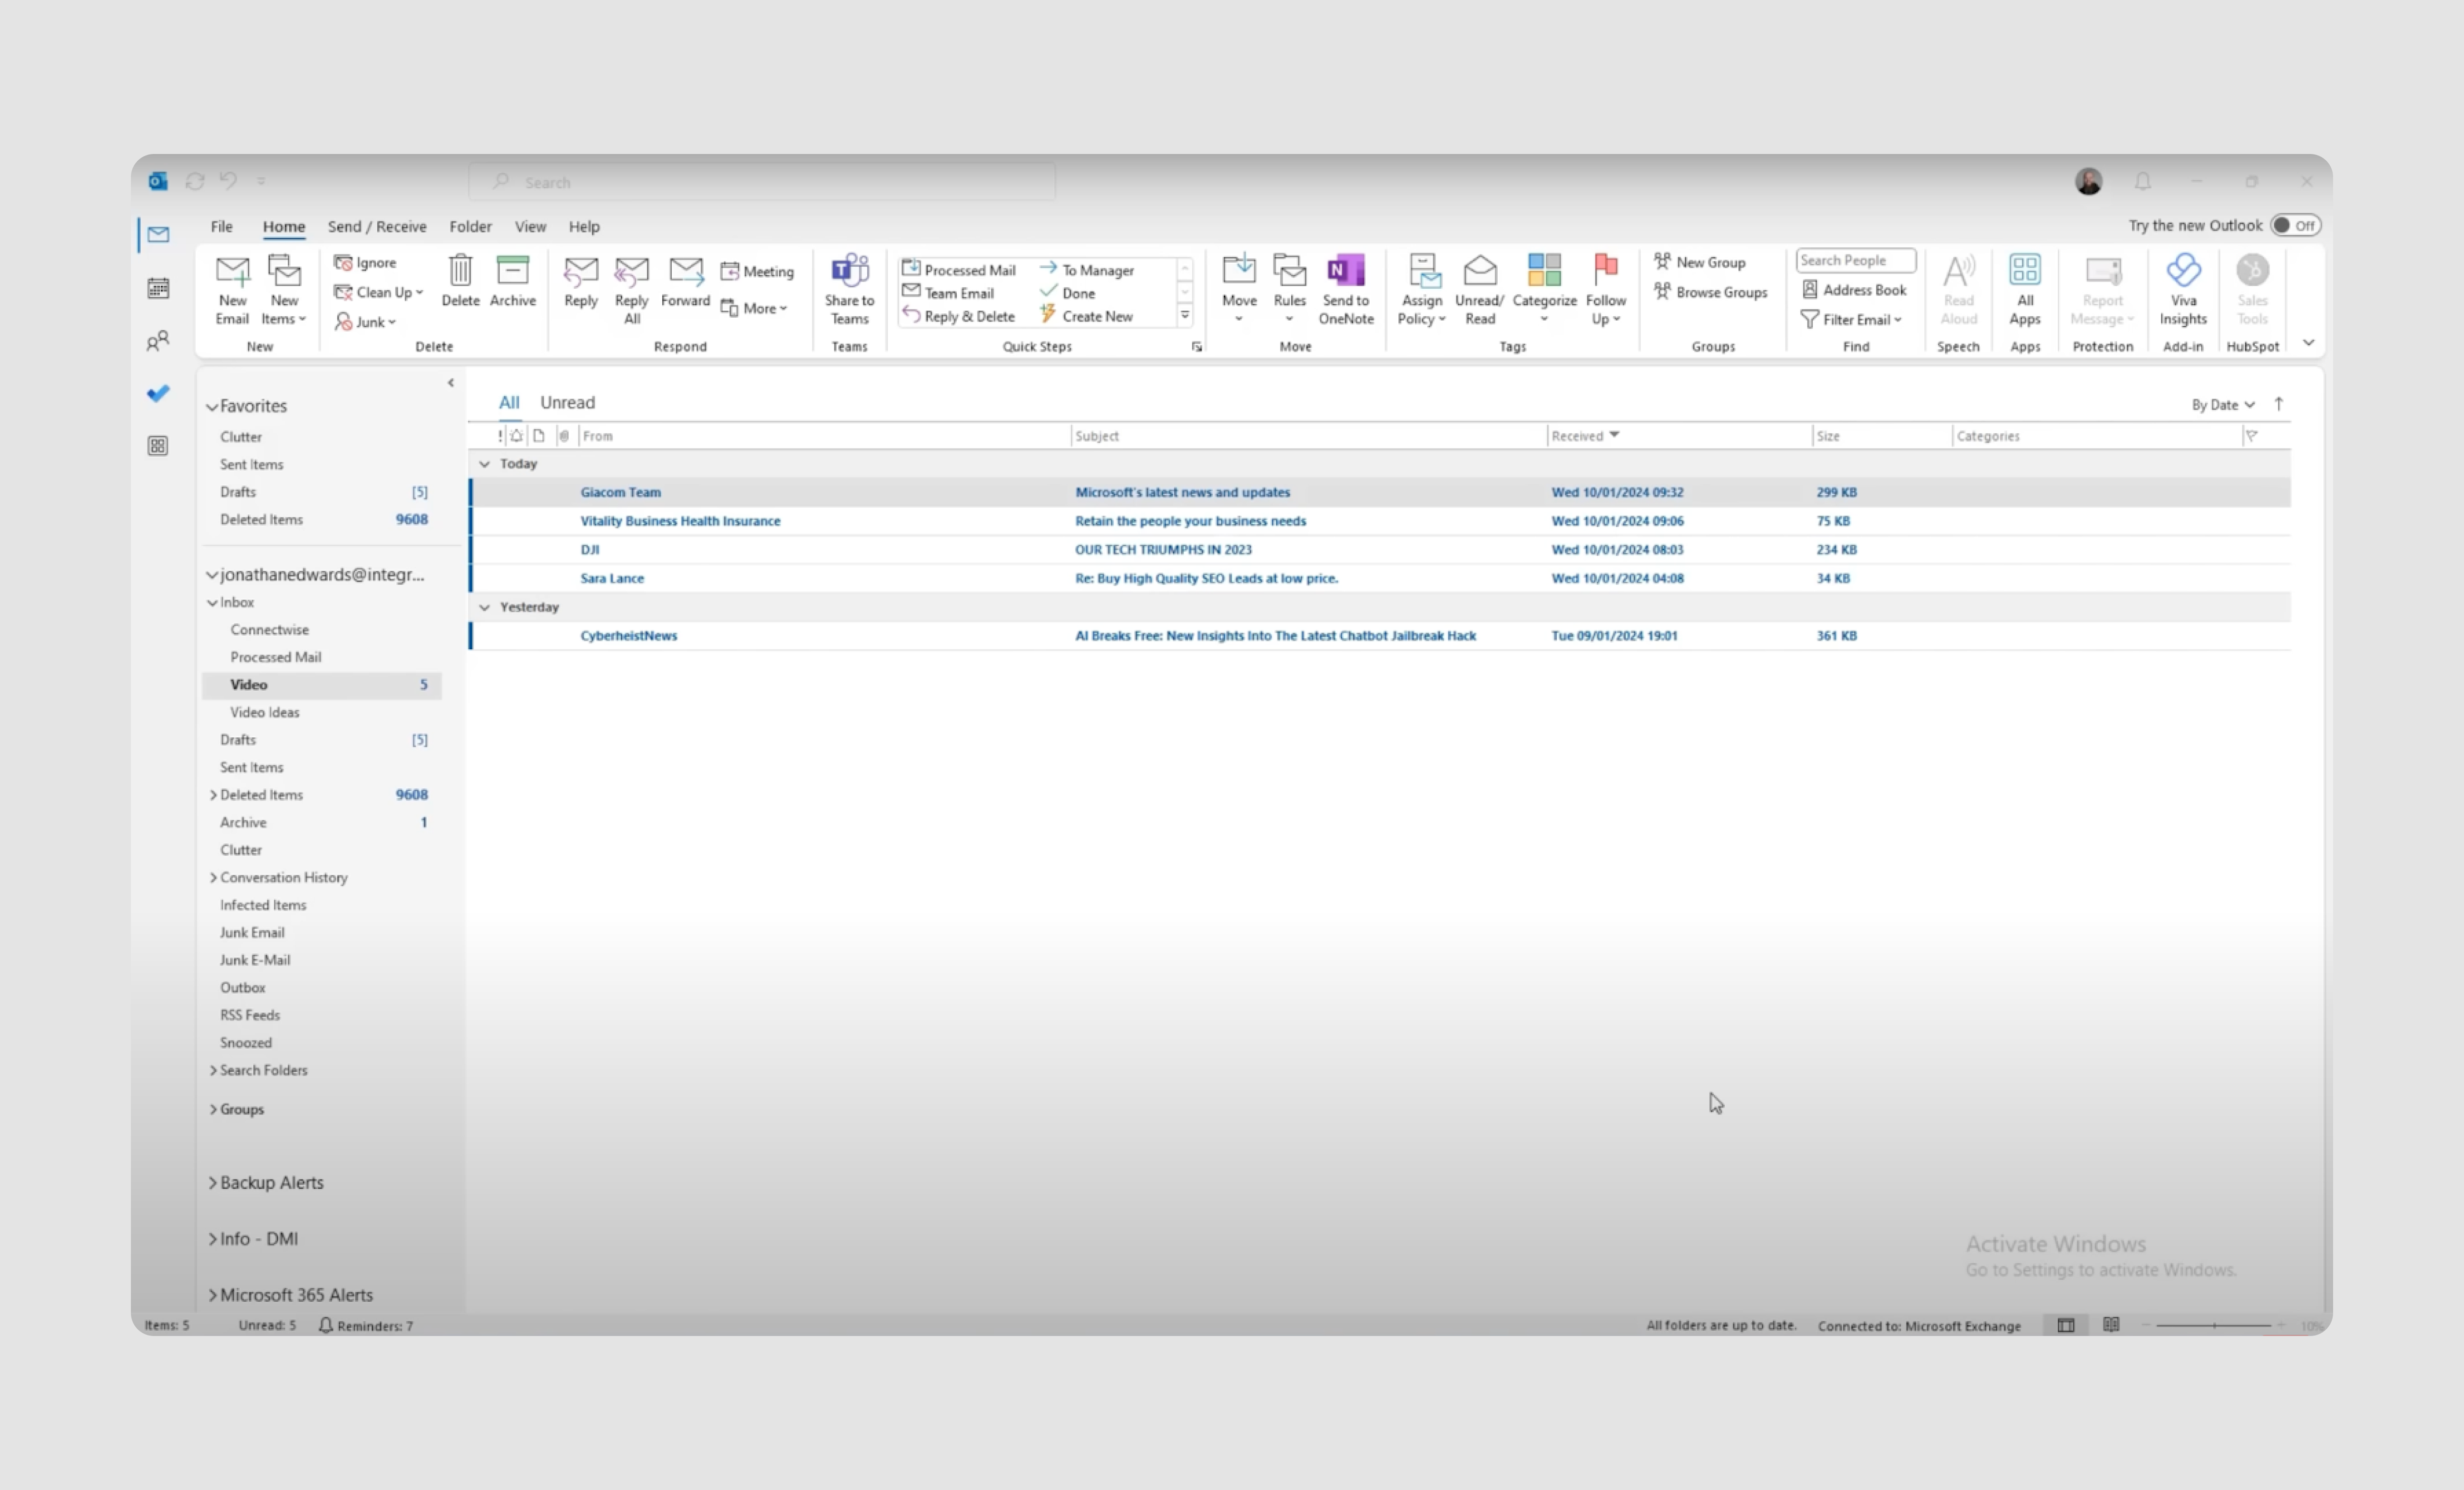The height and width of the screenshot is (1490, 2464).
Task: Open the email from Sara Lance
Action: (1380, 578)
